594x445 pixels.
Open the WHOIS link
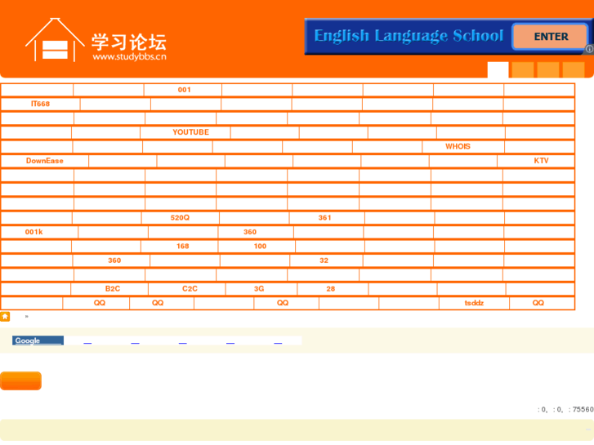tap(458, 147)
